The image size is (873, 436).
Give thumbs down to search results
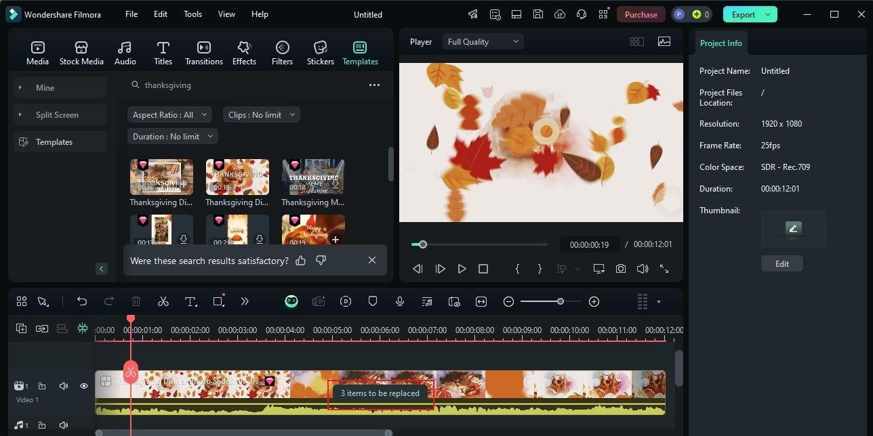pyautogui.click(x=321, y=261)
